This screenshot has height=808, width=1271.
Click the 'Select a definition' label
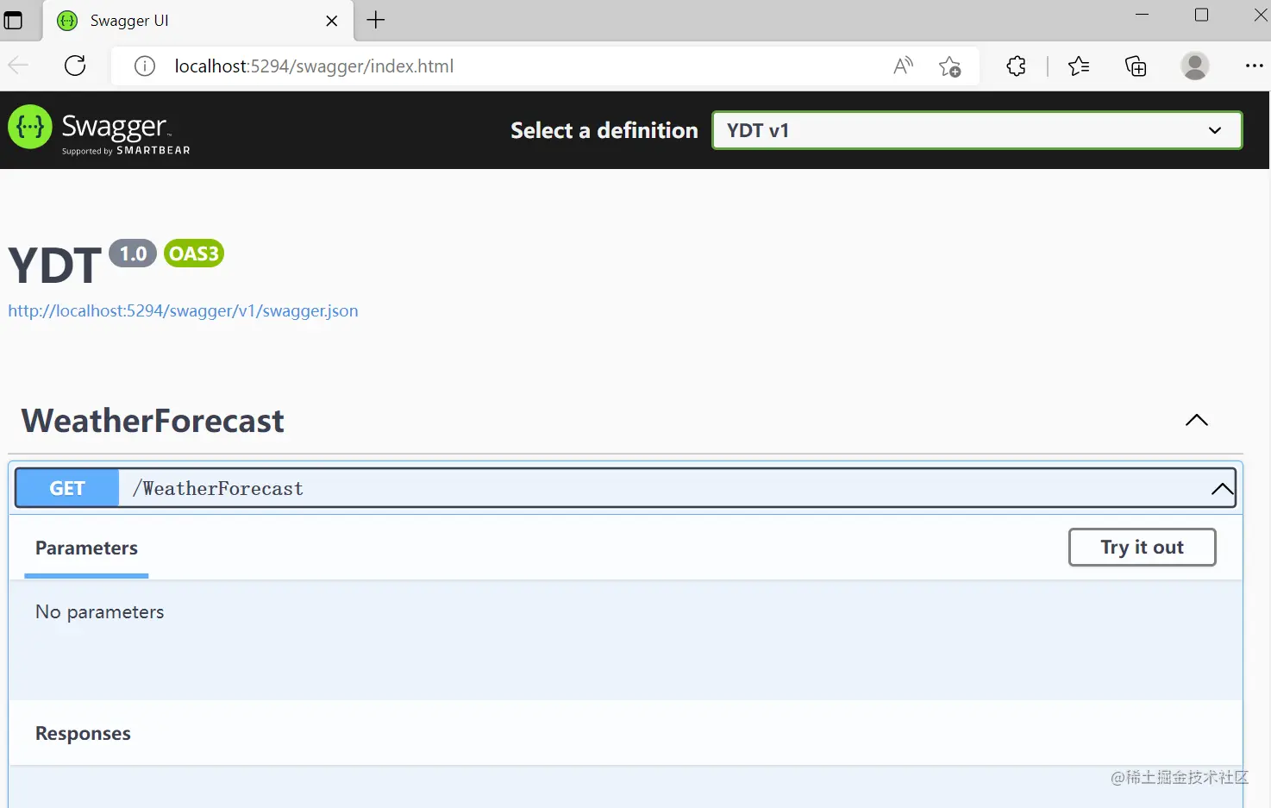(604, 130)
